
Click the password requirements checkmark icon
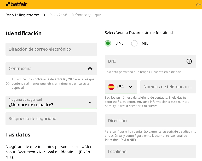(8, 84)
